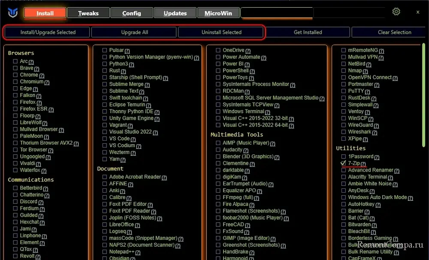Image resolution: width=429 pixels, height=260 pixels.
Task: Click the WinUtil shield logo
Action: tap(12, 13)
